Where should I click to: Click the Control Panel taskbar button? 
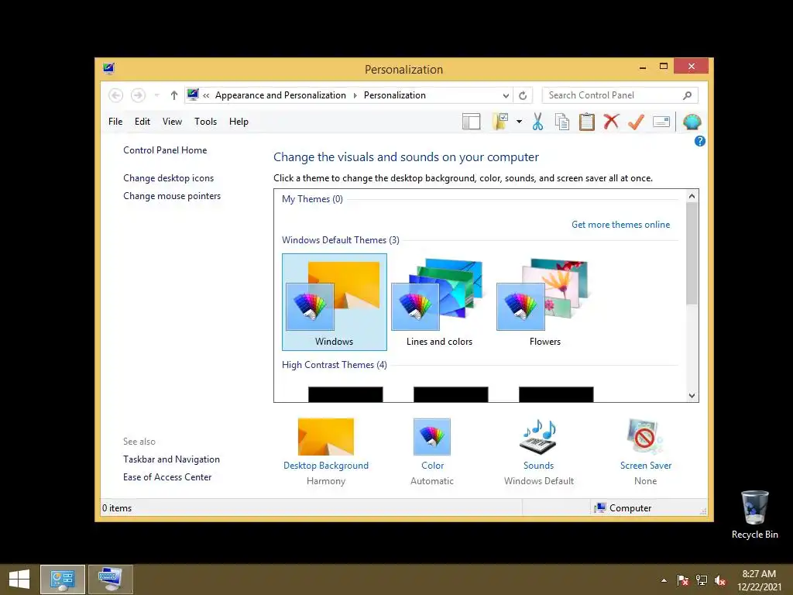tap(63, 580)
